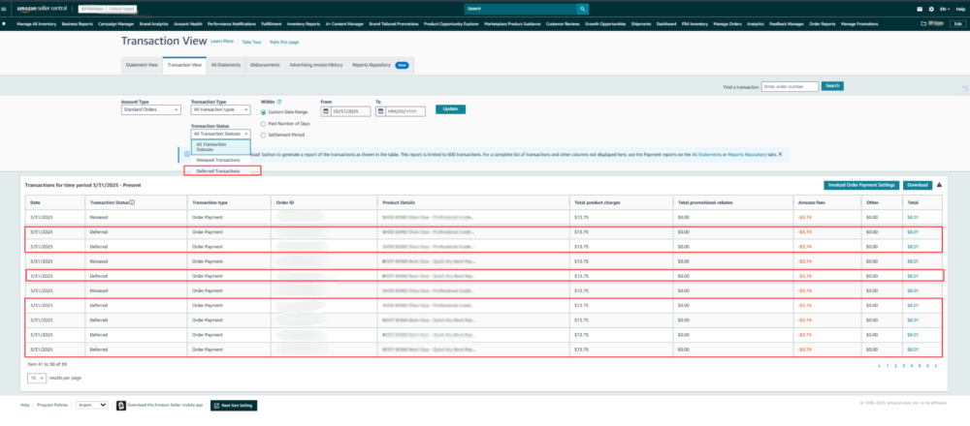Viewport: 970px width, 426px height.
Task: Click Search button next to order number
Action: tap(832, 86)
